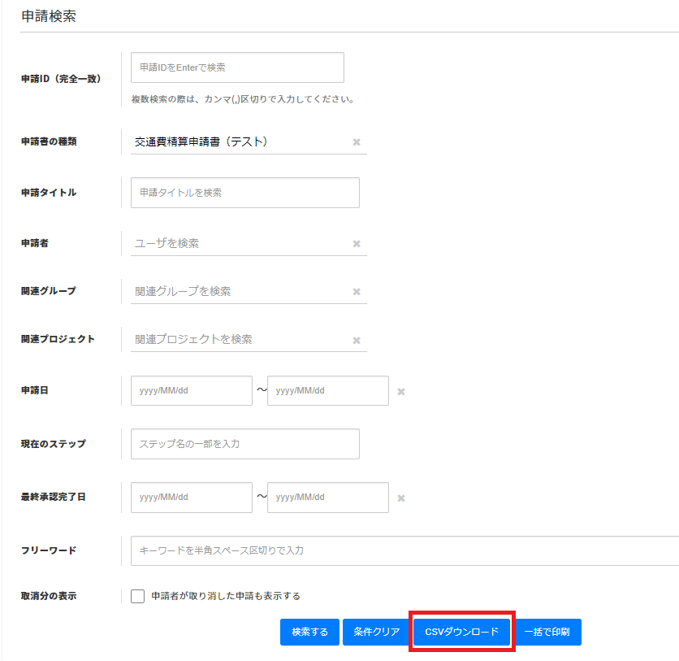Click the 最終承認完了日 start date field

pyautogui.click(x=190, y=498)
